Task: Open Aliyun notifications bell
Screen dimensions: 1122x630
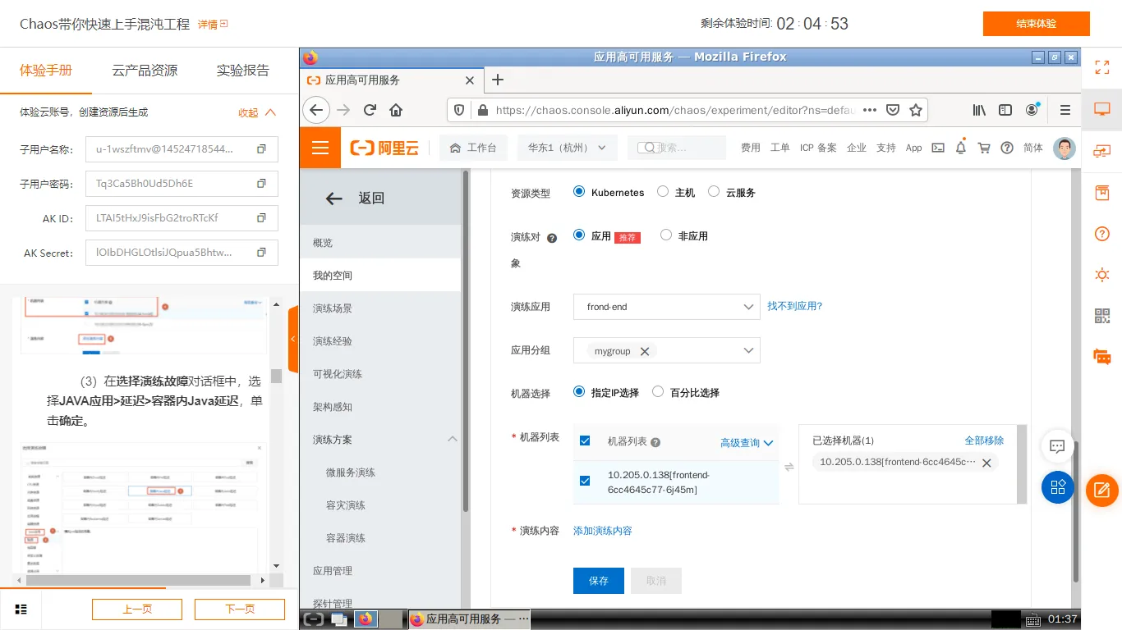Action: point(960,148)
